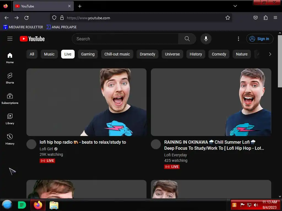Click the YouTube tab in tab strip
This screenshot has height=211, width=282.
(x=43, y=6)
